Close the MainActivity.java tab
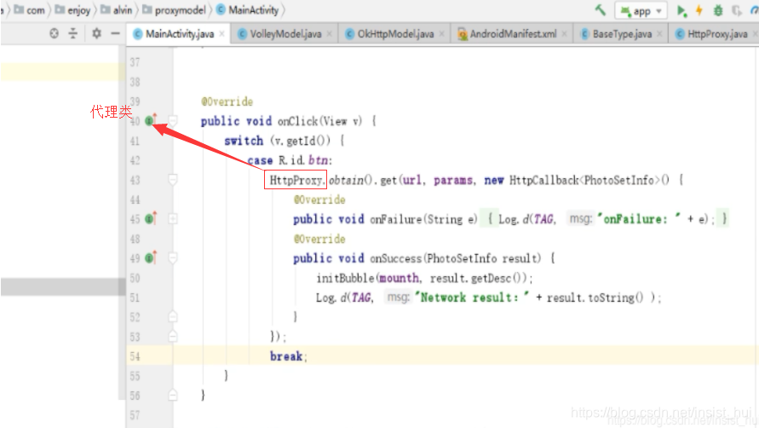This screenshot has width=759, height=428. tap(221, 34)
